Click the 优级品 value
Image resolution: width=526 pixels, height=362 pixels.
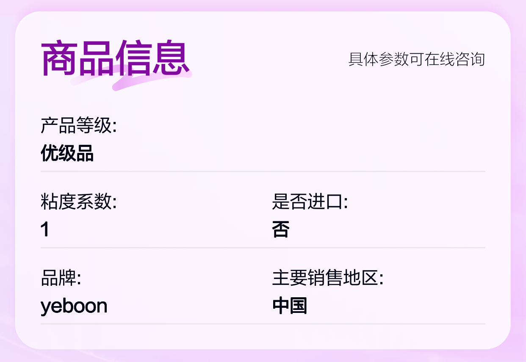pyautogui.click(x=67, y=153)
